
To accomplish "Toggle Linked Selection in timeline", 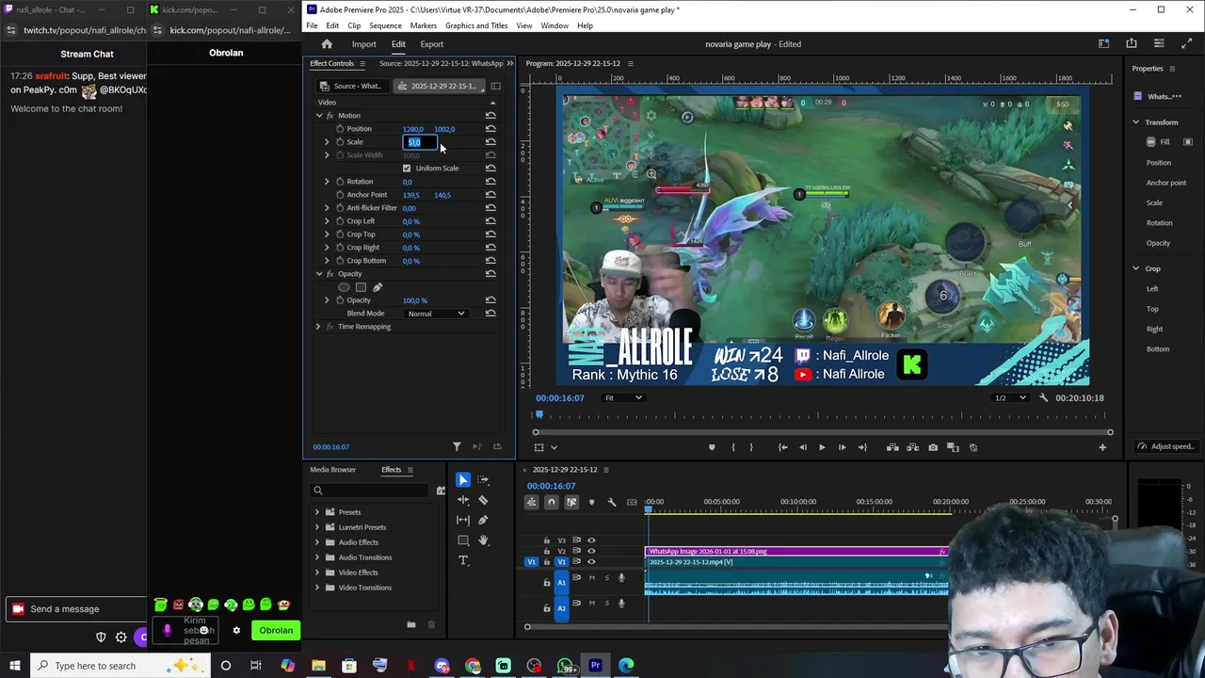I will coord(571,502).
